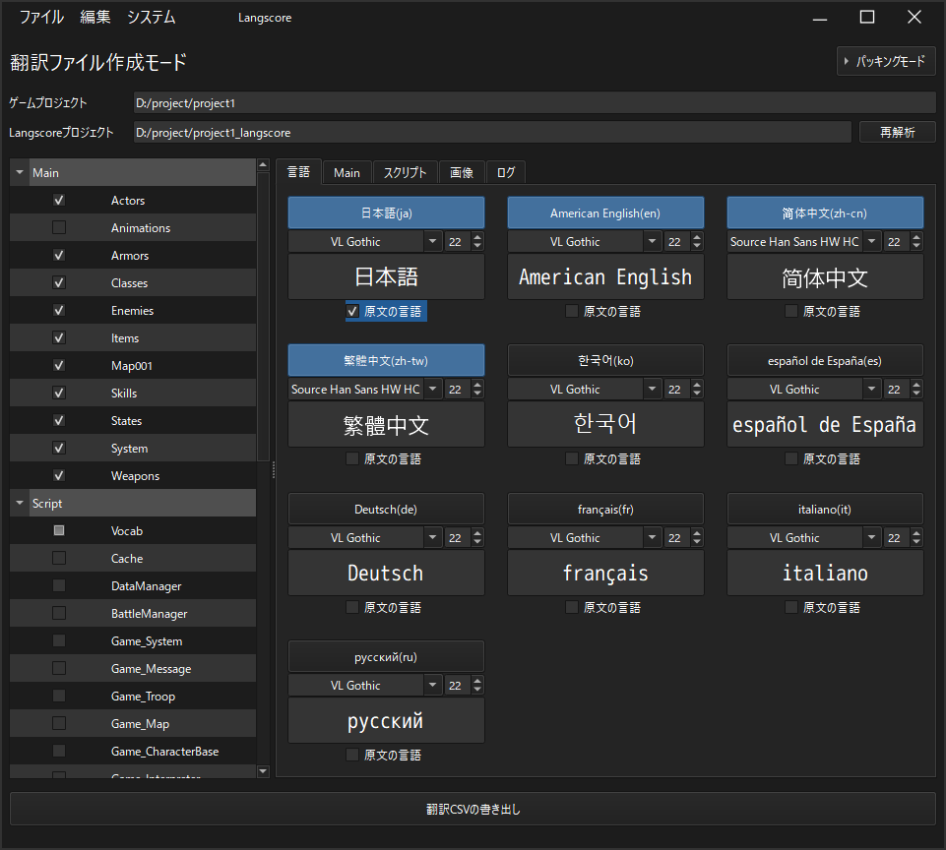Enable the Deutsch(de) language button
The height and width of the screenshot is (850, 946).
tap(386, 510)
